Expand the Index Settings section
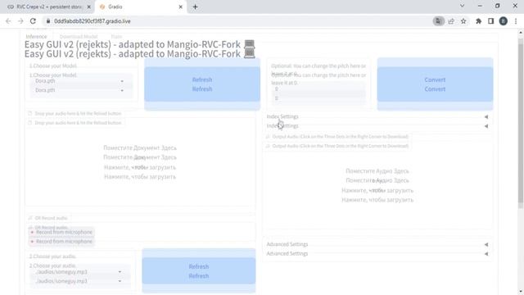This screenshot has width=524, height=295. [377, 121]
